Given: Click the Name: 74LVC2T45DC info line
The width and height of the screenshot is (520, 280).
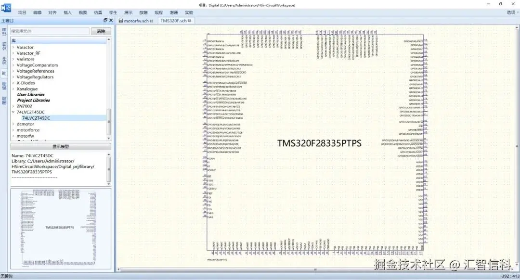Looking at the screenshot, I should (x=33, y=156).
